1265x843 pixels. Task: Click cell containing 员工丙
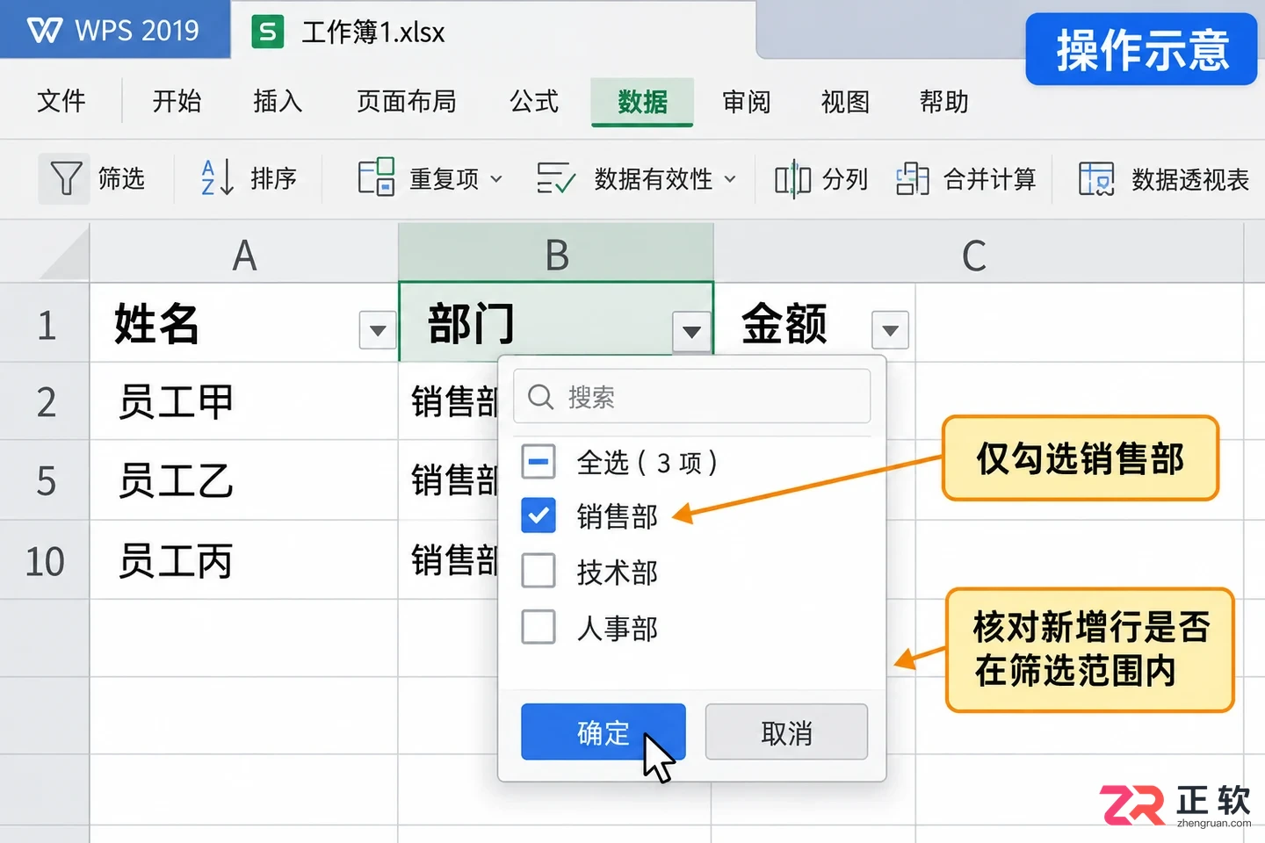tap(244, 561)
